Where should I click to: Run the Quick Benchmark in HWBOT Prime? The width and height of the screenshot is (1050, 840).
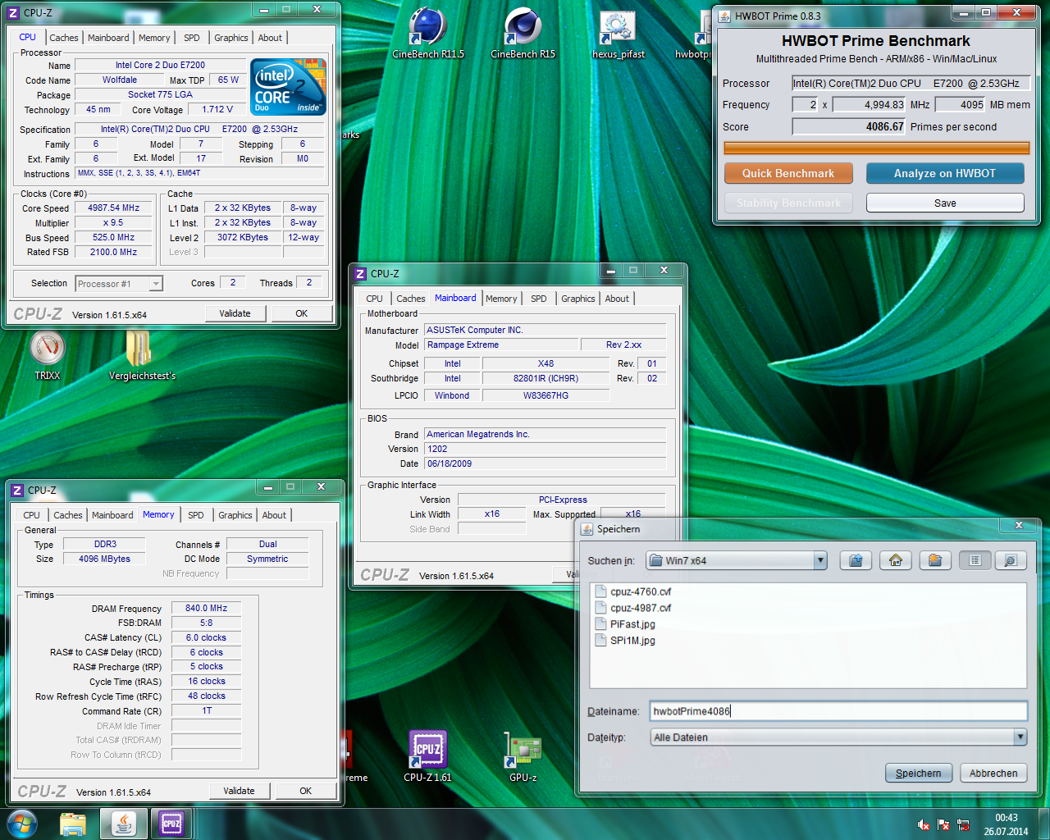tap(788, 173)
